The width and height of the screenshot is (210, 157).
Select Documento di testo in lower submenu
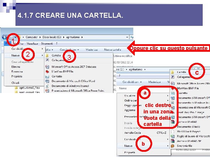pyautogui.click(x=188, y=126)
